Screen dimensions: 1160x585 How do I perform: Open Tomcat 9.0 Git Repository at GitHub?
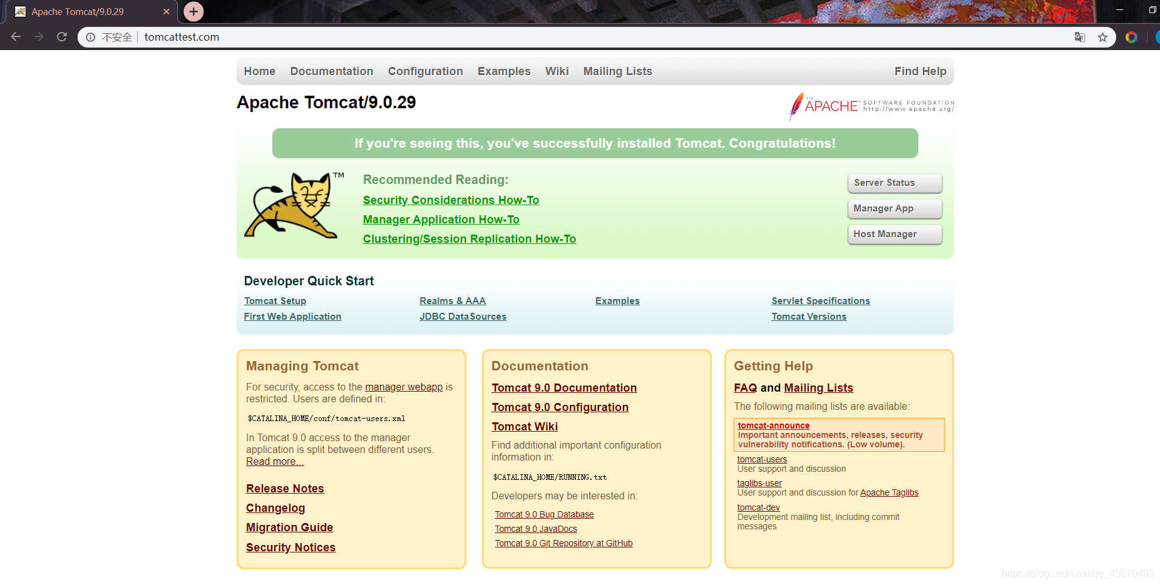pos(563,543)
